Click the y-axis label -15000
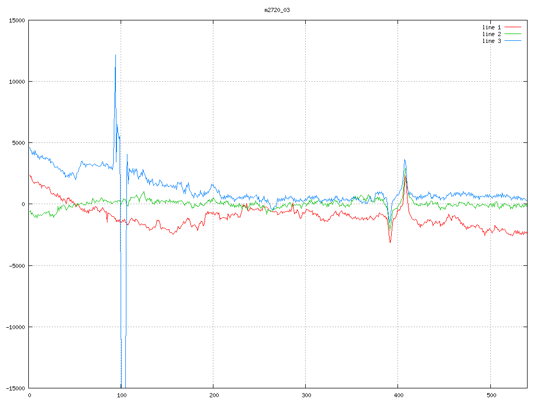The image size is (537, 402). point(16,388)
